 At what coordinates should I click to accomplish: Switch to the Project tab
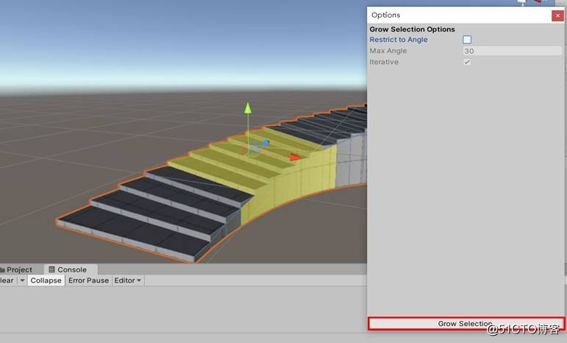(16, 269)
